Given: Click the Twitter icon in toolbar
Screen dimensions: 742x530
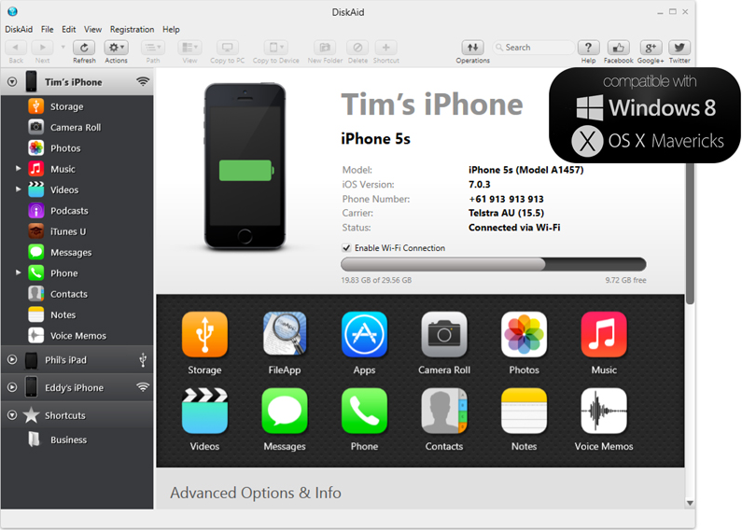Looking at the screenshot, I should tap(679, 48).
